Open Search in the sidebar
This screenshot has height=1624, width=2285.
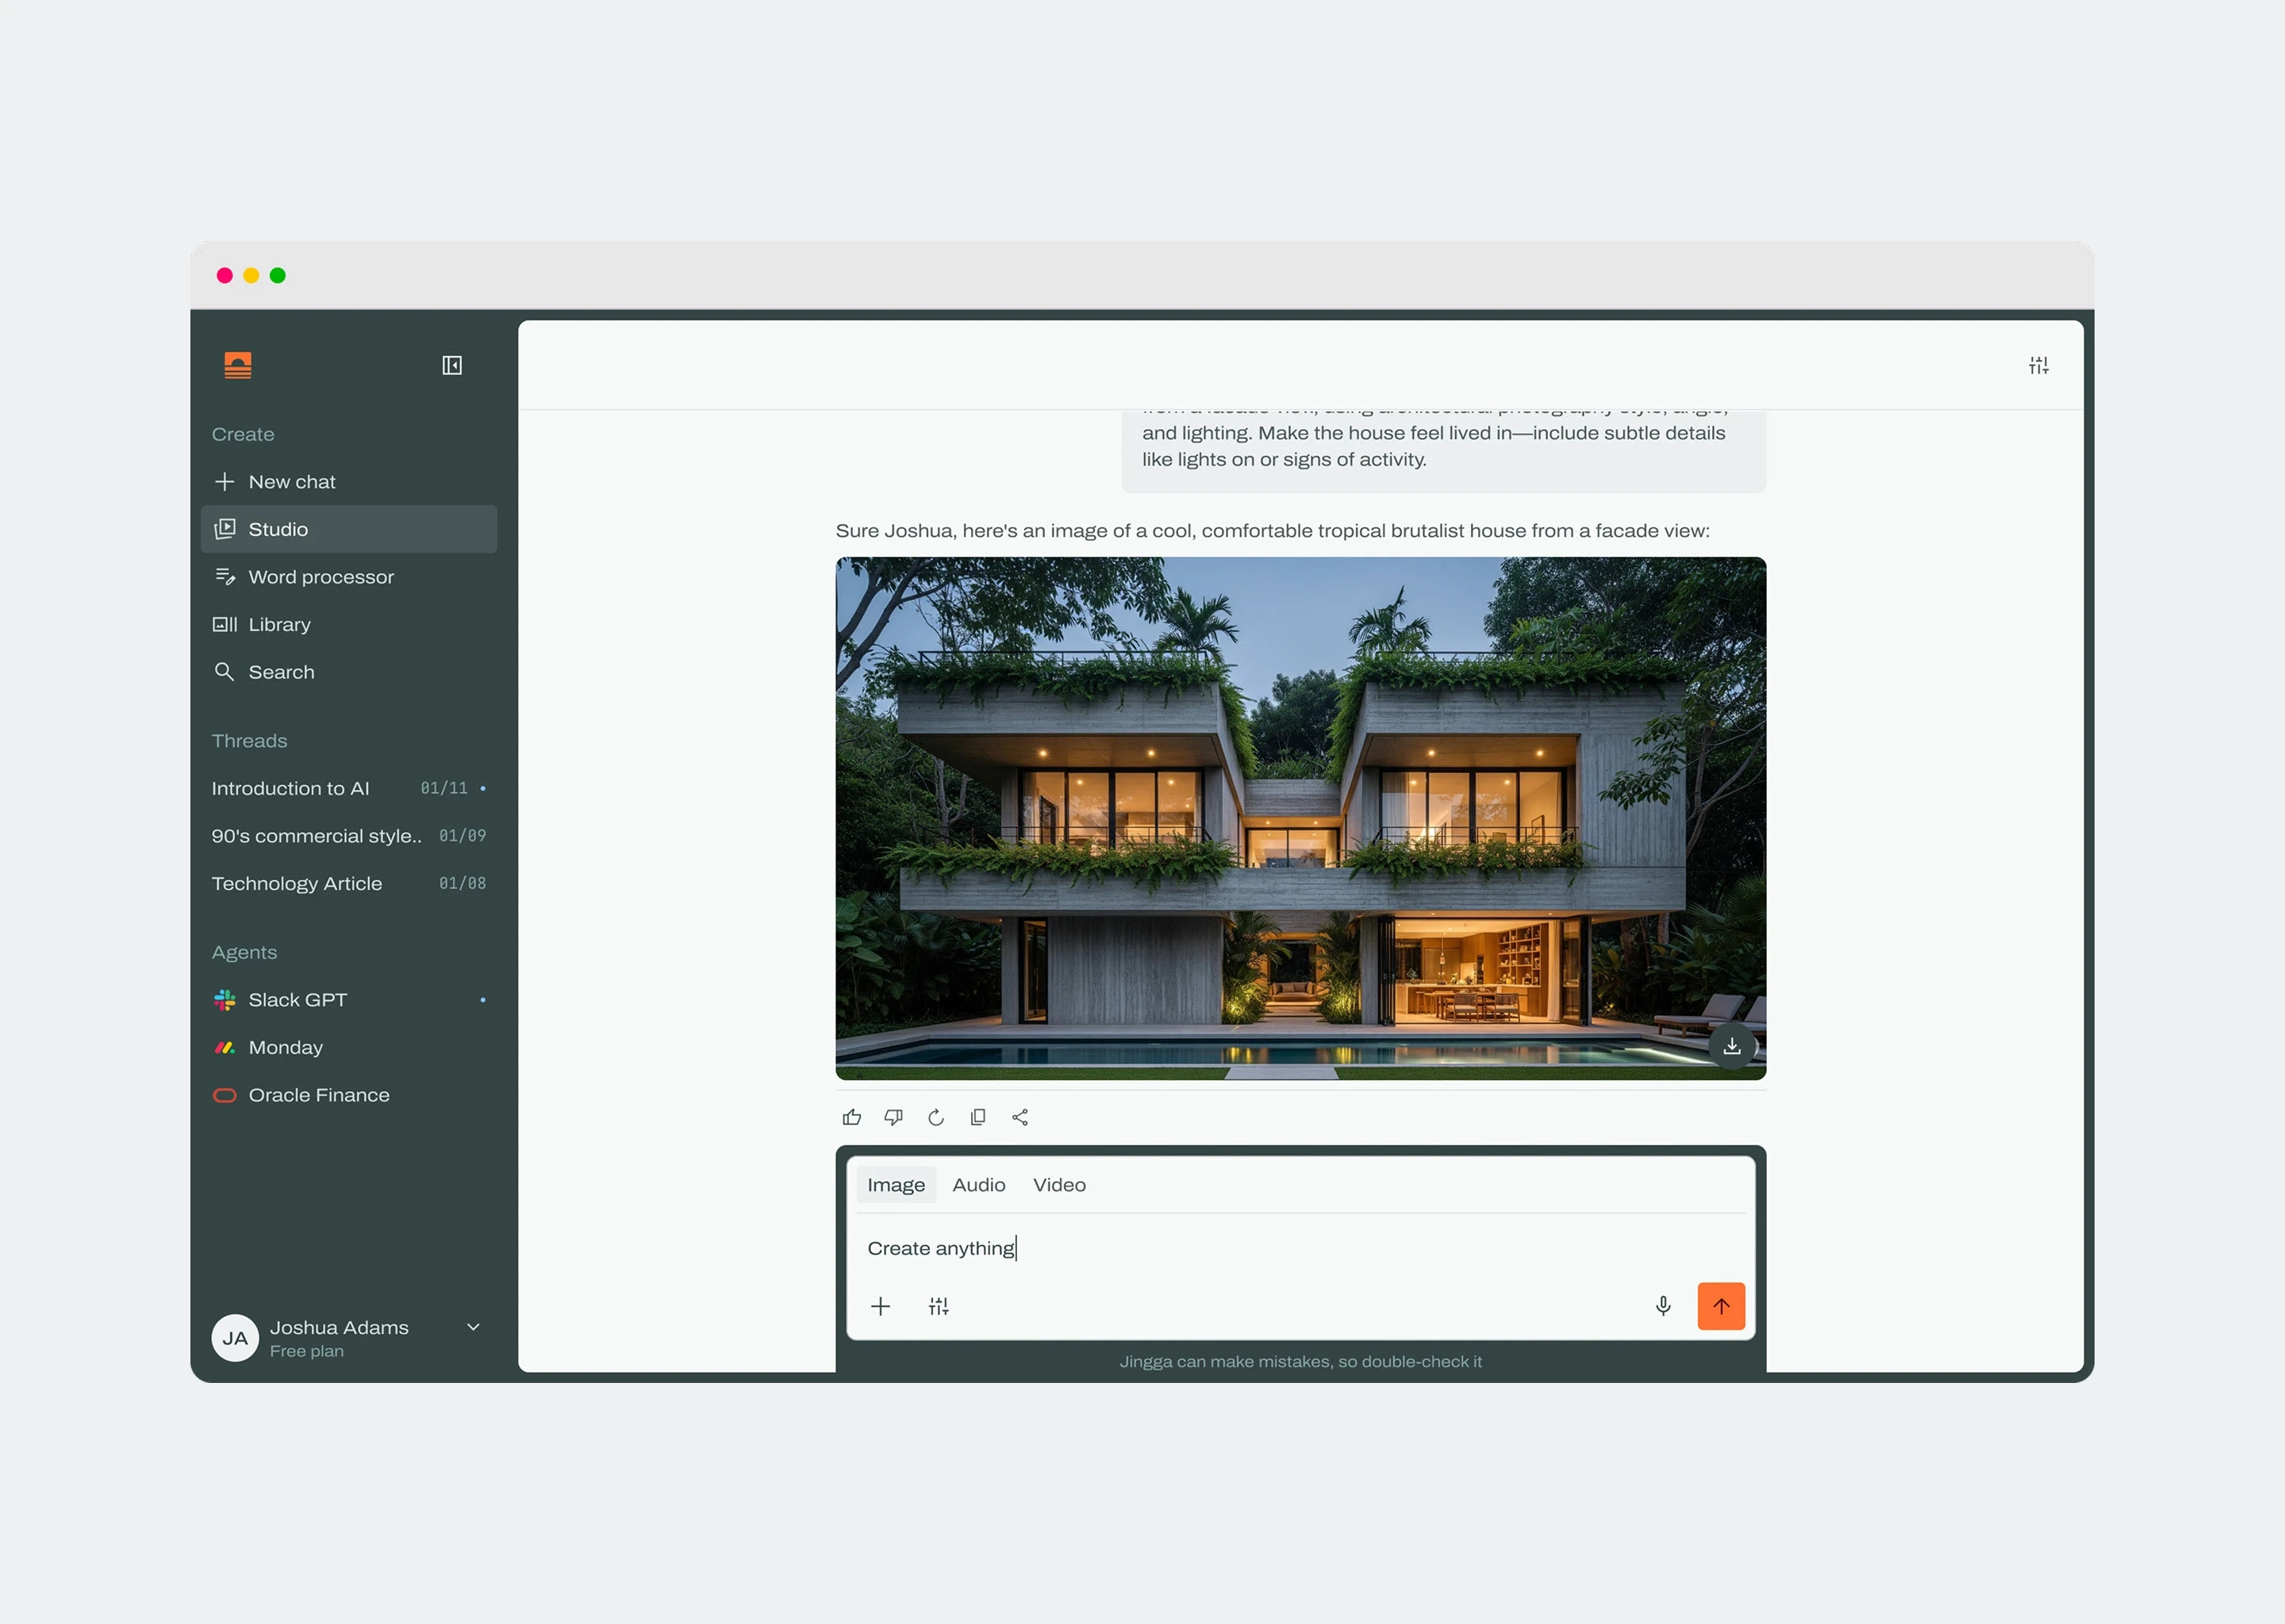click(348, 672)
